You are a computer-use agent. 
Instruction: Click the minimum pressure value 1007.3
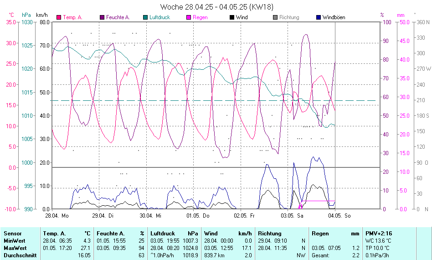190,241
